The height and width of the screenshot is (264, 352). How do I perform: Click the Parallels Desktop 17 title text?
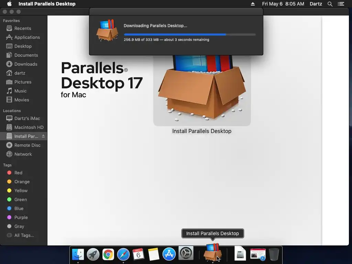(101, 75)
